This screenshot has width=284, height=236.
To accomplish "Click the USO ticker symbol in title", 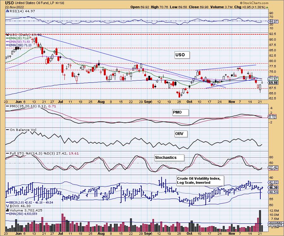I will pos(9,3).
